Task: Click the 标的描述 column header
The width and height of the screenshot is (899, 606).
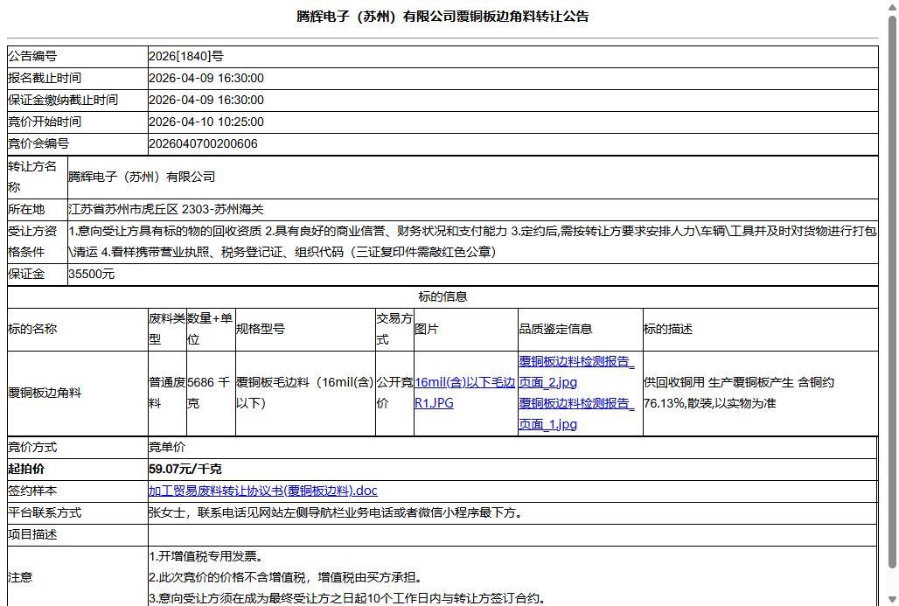Action: (x=761, y=330)
